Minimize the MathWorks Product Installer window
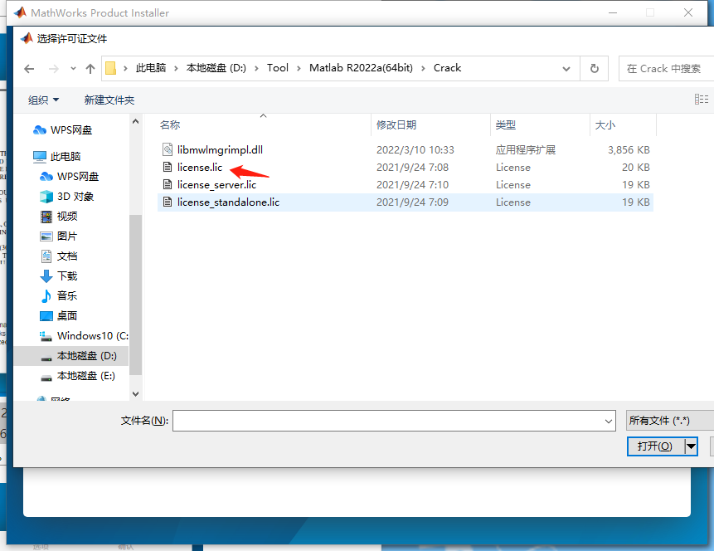This screenshot has height=551, width=714. coord(613,12)
